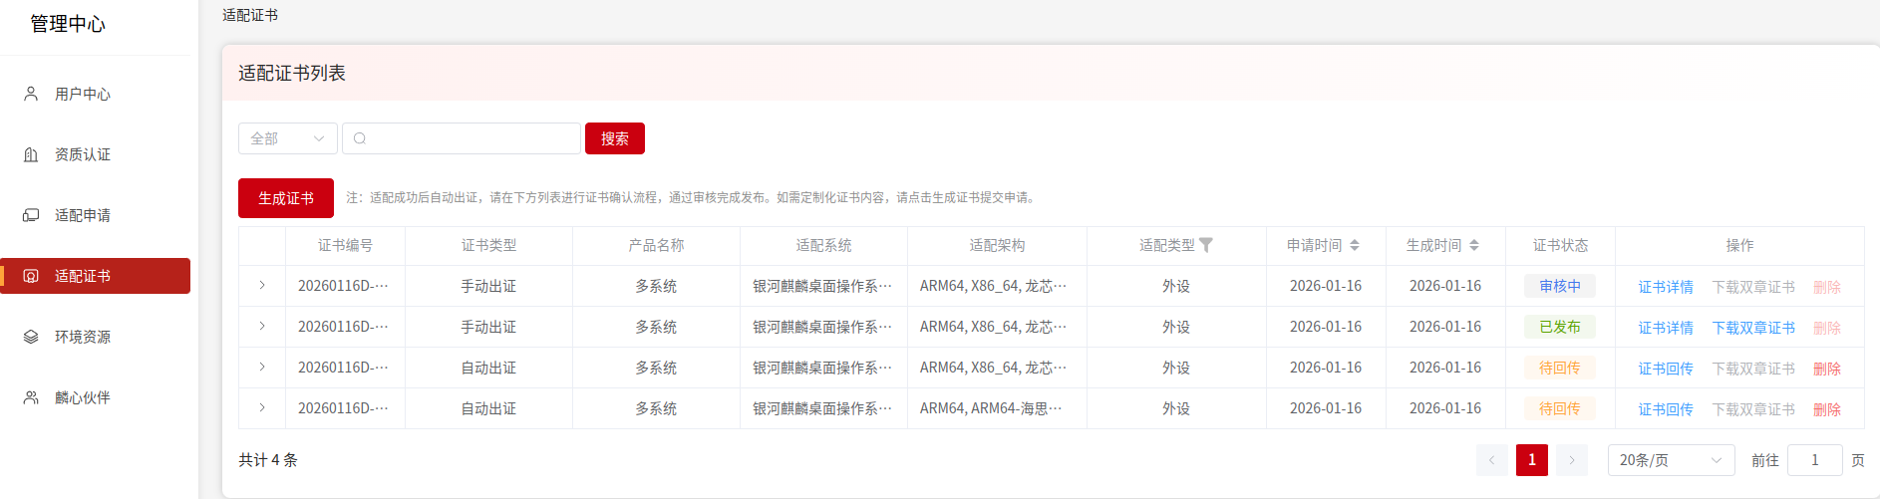The height and width of the screenshot is (499, 1880).
Task: Click the 适配类型 filter funnel icon
Action: [1206, 245]
